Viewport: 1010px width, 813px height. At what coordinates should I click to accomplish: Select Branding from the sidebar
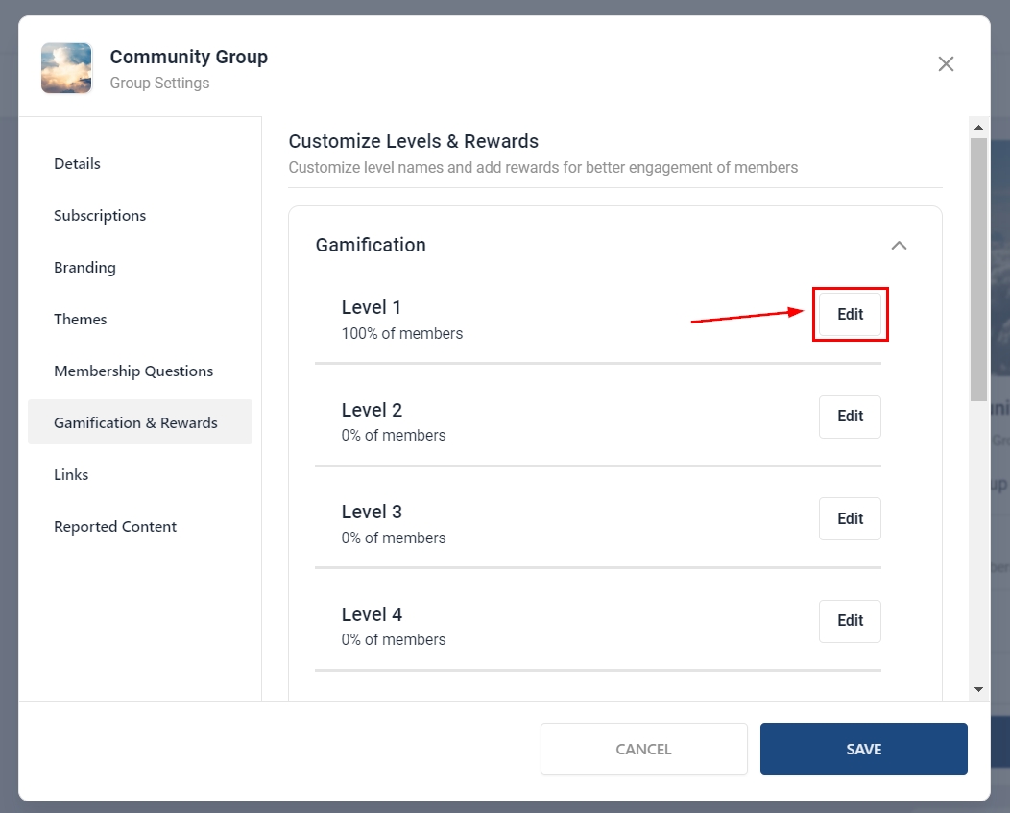coord(84,268)
